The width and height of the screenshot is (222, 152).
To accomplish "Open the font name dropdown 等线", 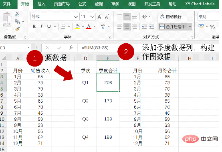I will [x=76, y=17].
